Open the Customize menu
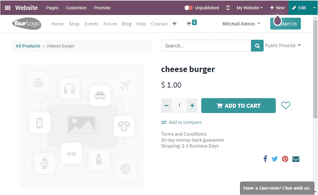 point(76,7)
